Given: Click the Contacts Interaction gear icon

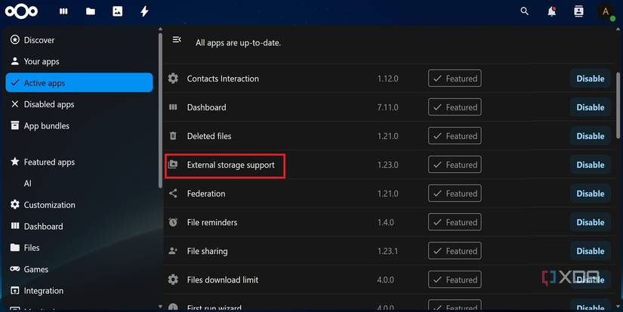Looking at the screenshot, I should (x=173, y=79).
